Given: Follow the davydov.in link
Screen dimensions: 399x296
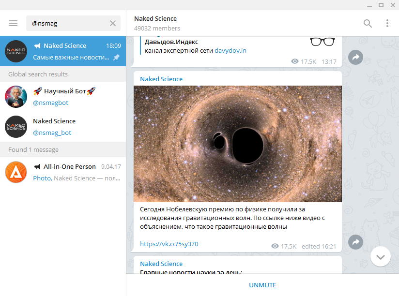Looking at the screenshot, I should tap(230, 51).
